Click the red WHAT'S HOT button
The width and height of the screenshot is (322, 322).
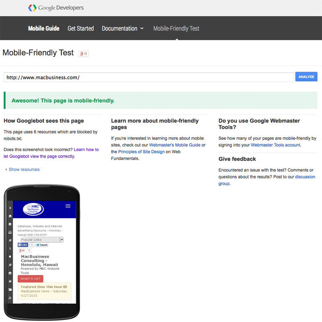(x=31, y=279)
